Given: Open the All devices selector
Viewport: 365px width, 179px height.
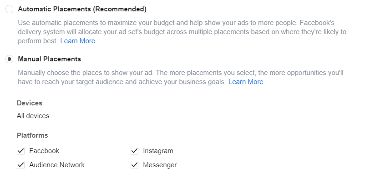Looking at the screenshot, I should 33,116.
